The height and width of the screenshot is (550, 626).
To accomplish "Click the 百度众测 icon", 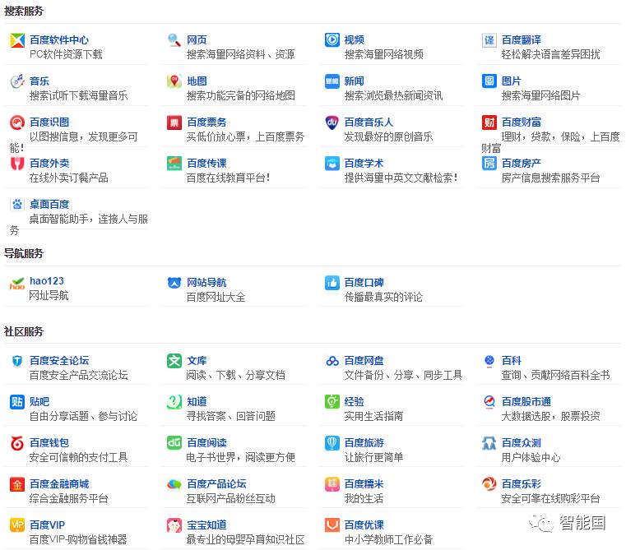I will [x=489, y=443].
